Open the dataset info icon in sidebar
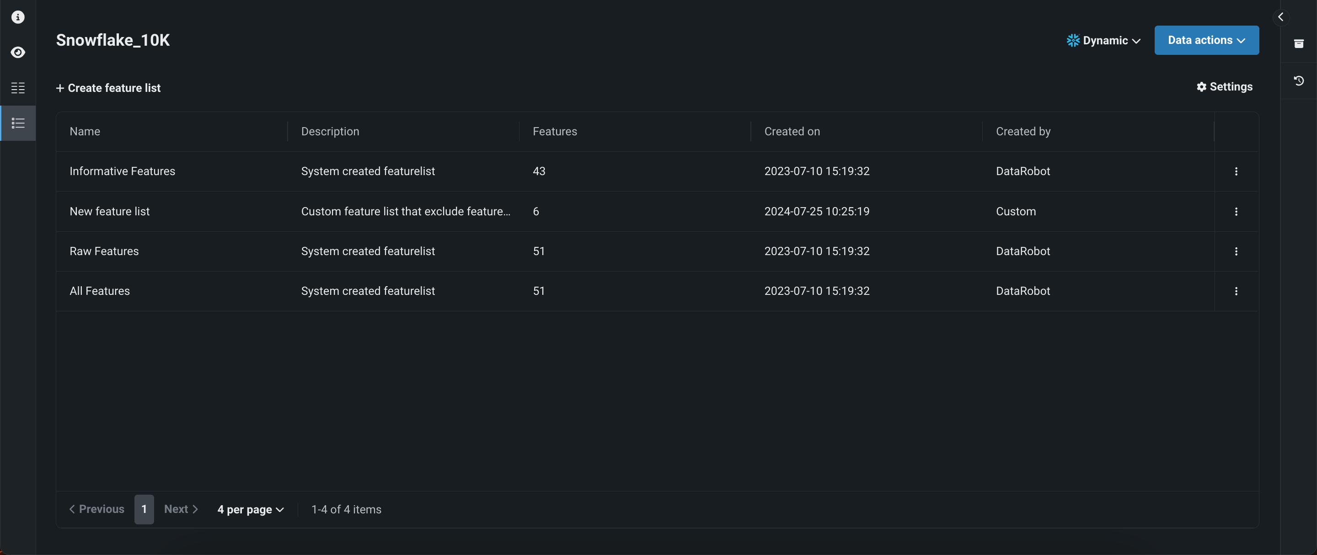Screen dimensions: 1317x555 click(x=18, y=17)
